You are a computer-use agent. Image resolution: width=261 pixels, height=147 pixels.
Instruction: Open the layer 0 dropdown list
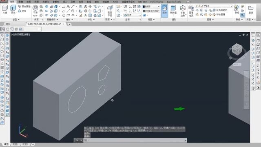[231, 6]
